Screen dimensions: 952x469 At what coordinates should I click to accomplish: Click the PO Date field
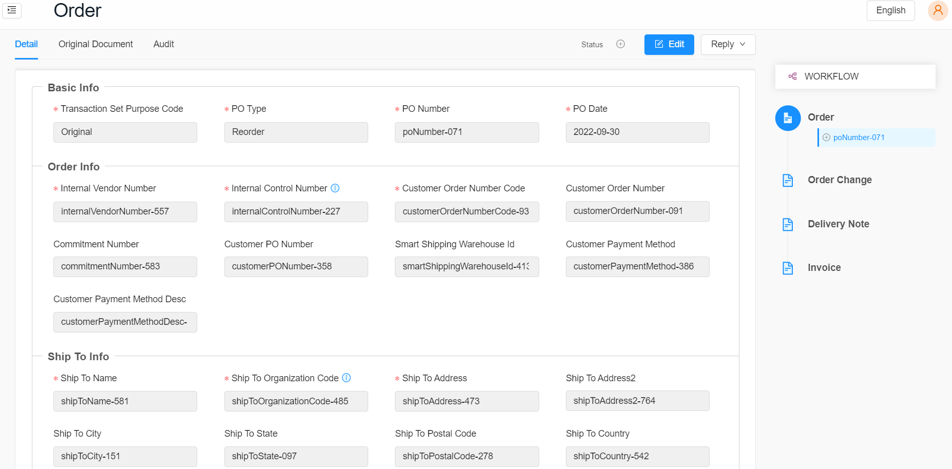point(638,132)
